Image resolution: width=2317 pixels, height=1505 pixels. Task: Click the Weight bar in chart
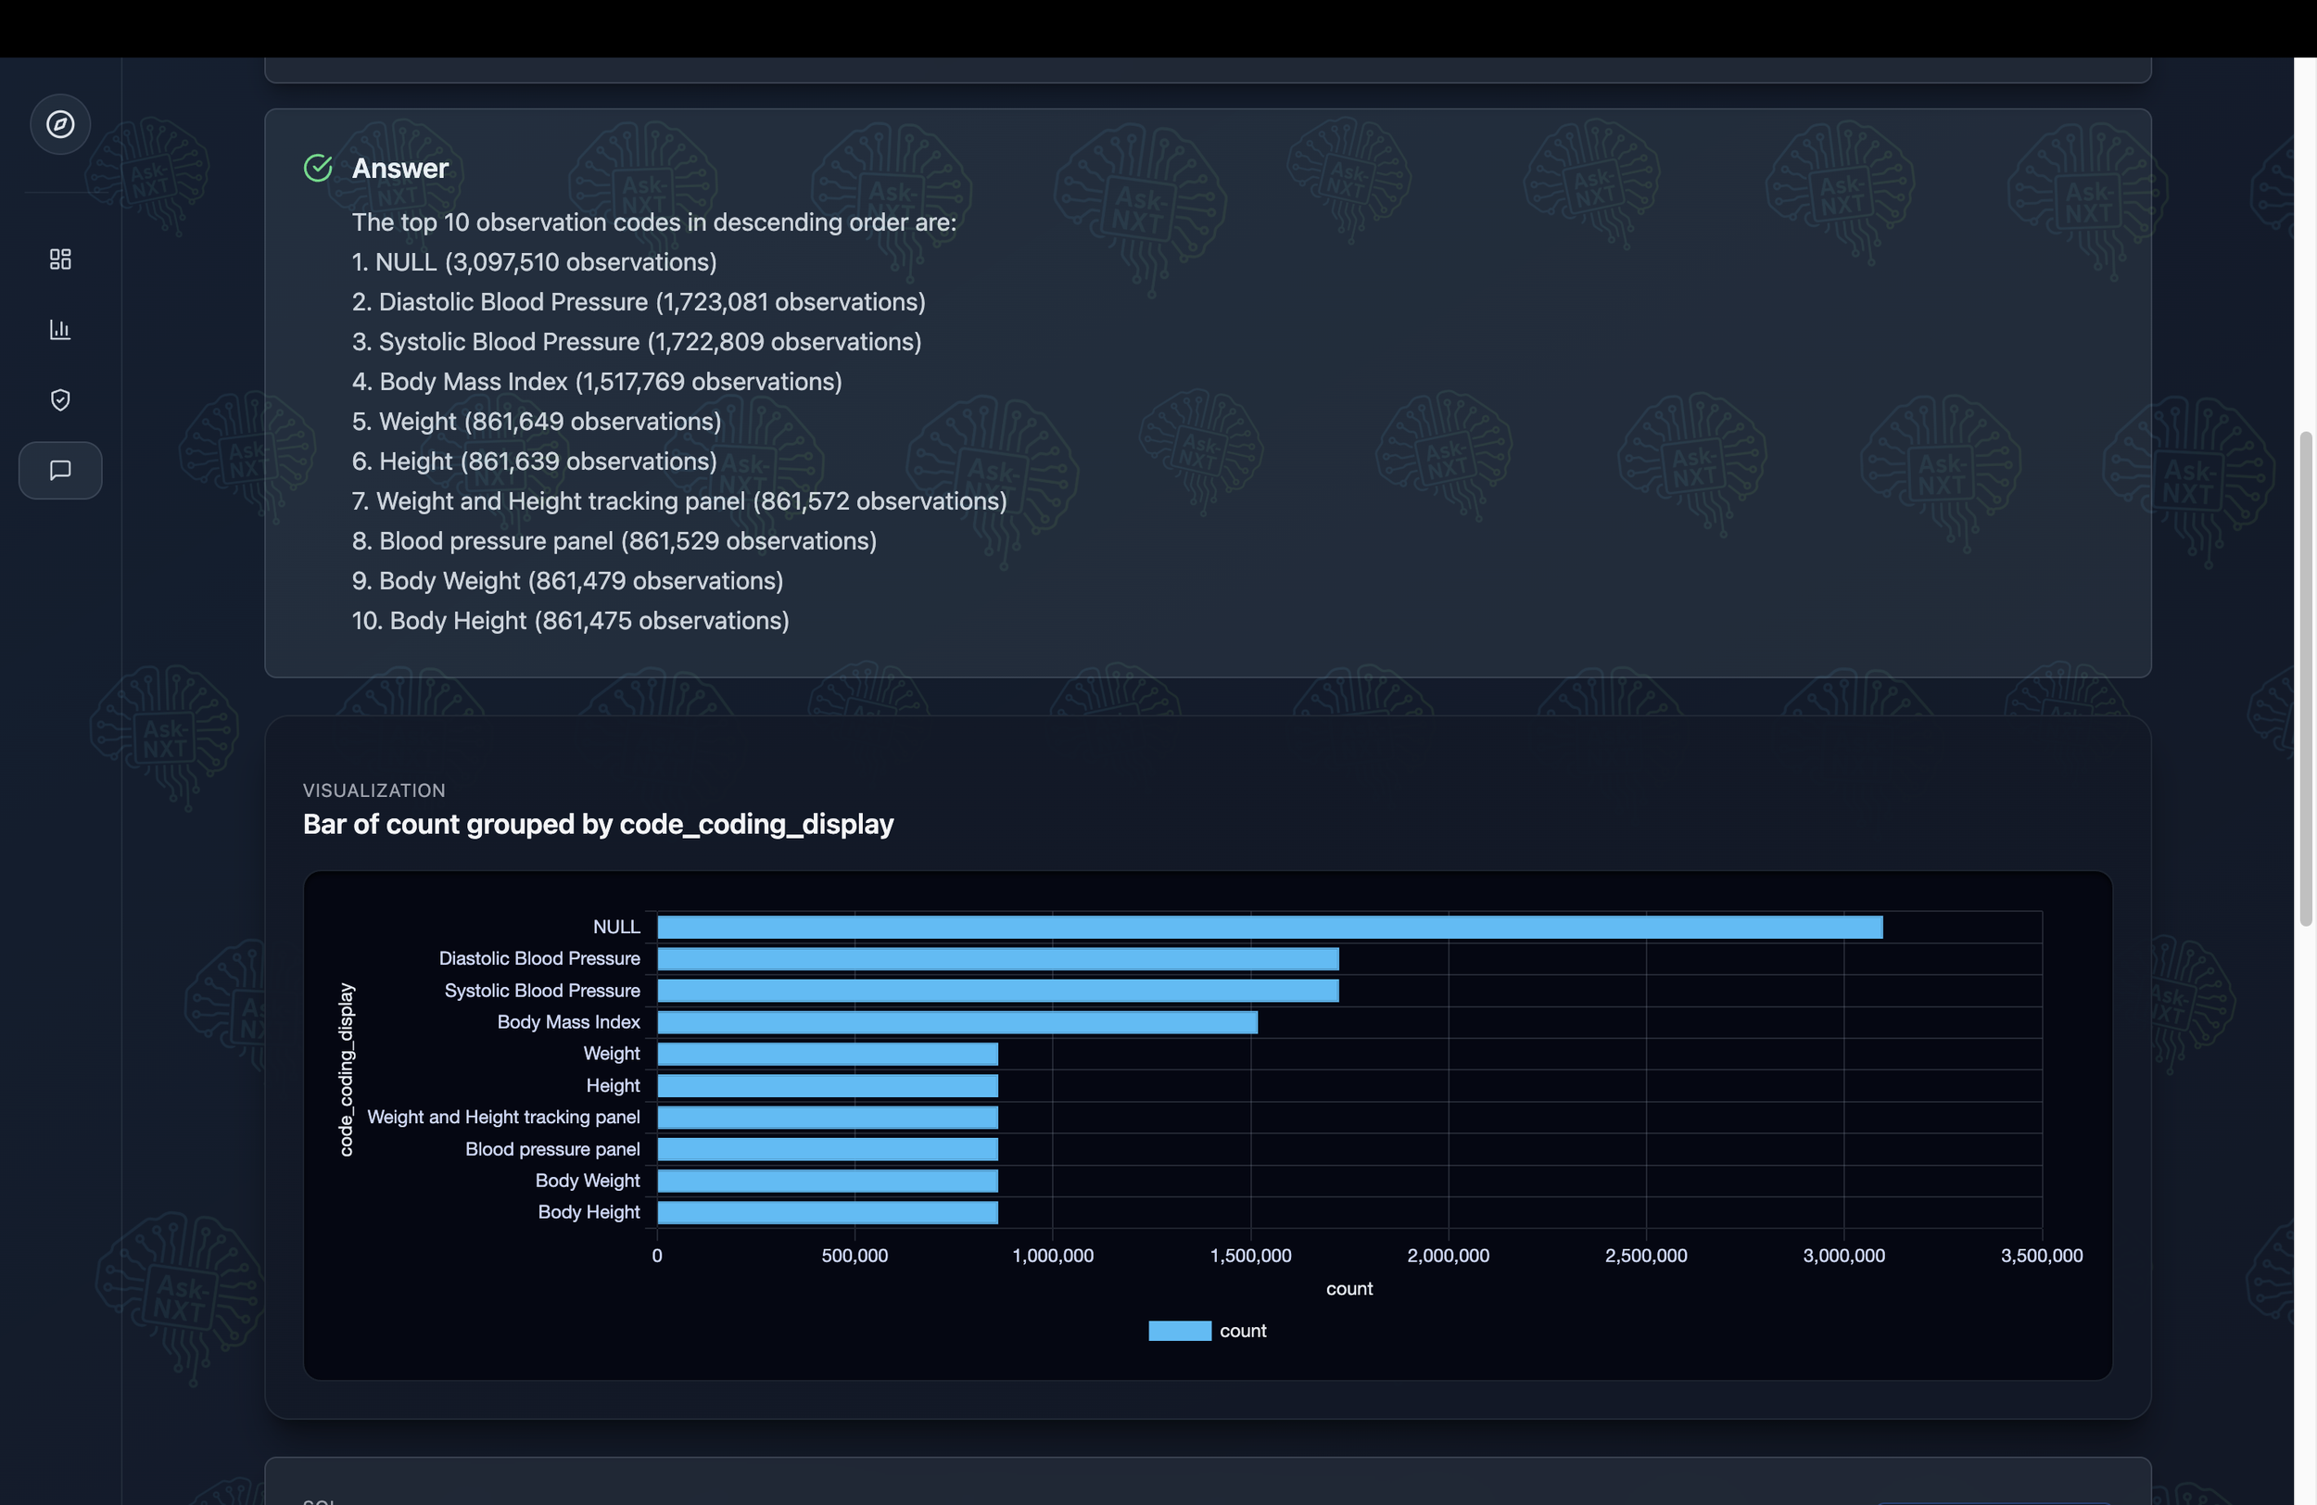coord(827,1054)
